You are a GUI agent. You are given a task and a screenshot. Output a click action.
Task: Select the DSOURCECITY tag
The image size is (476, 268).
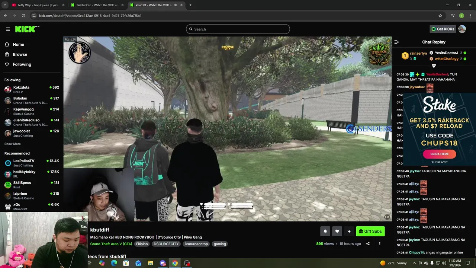tap(166, 244)
